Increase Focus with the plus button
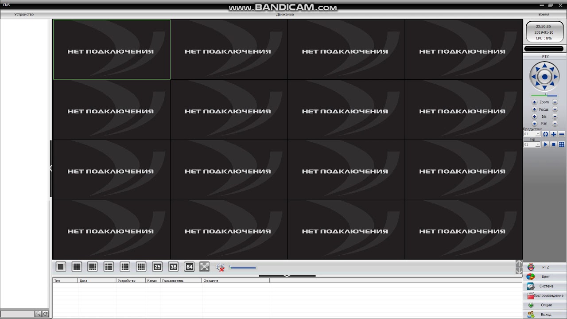The width and height of the screenshot is (567, 319). [534, 109]
